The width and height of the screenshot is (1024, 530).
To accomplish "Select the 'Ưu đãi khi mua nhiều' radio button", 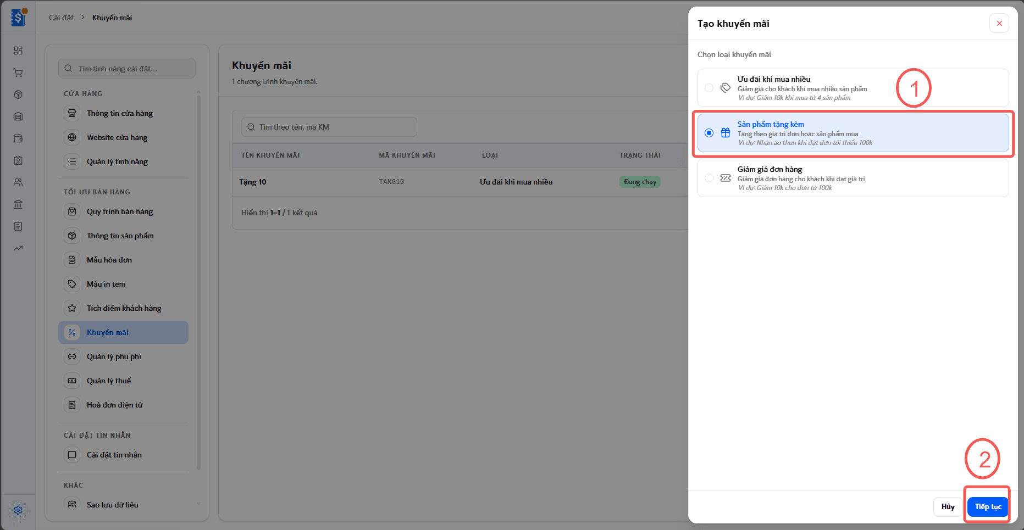I will [x=709, y=88].
